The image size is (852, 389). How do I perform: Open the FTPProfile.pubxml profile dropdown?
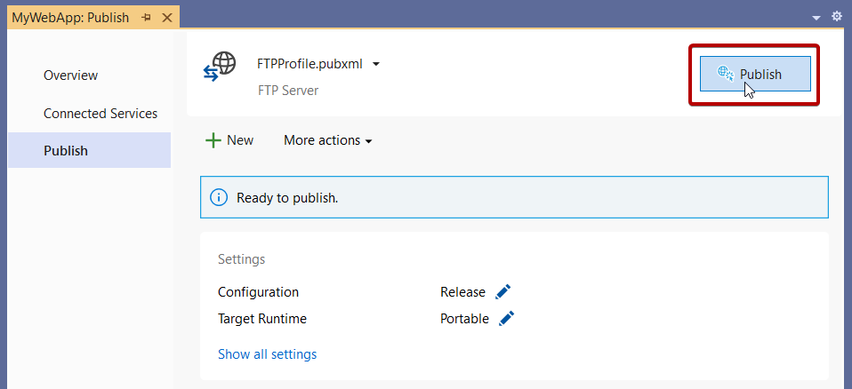pos(376,64)
